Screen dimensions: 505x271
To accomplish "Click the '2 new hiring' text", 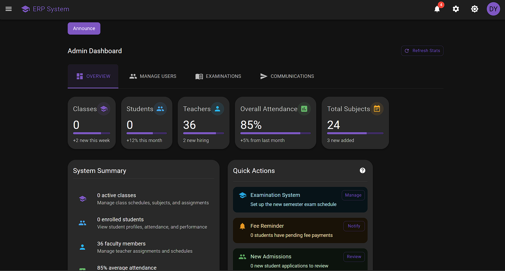I will click(196, 140).
